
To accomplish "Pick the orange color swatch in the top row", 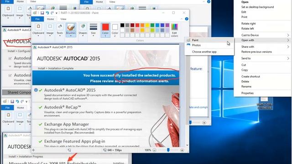I will pyautogui.click(x=142, y=26).
